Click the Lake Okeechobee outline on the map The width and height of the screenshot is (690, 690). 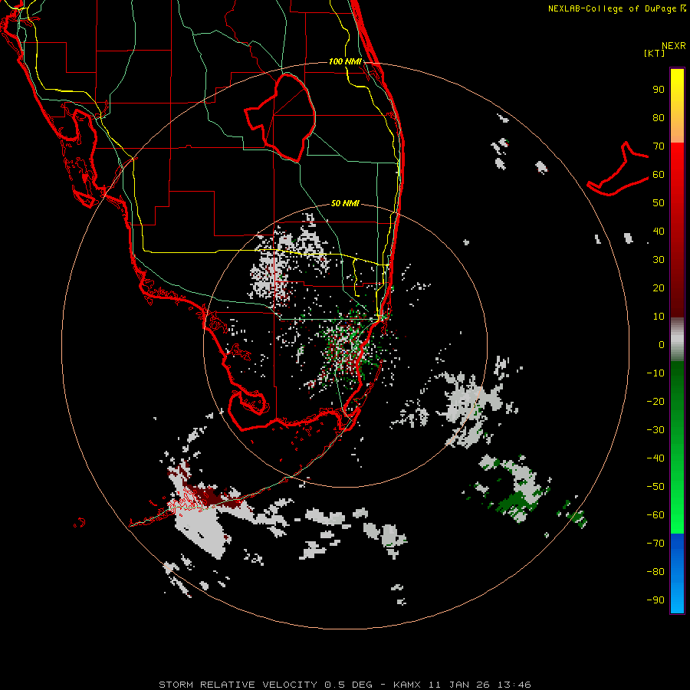(x=281, y=117)
